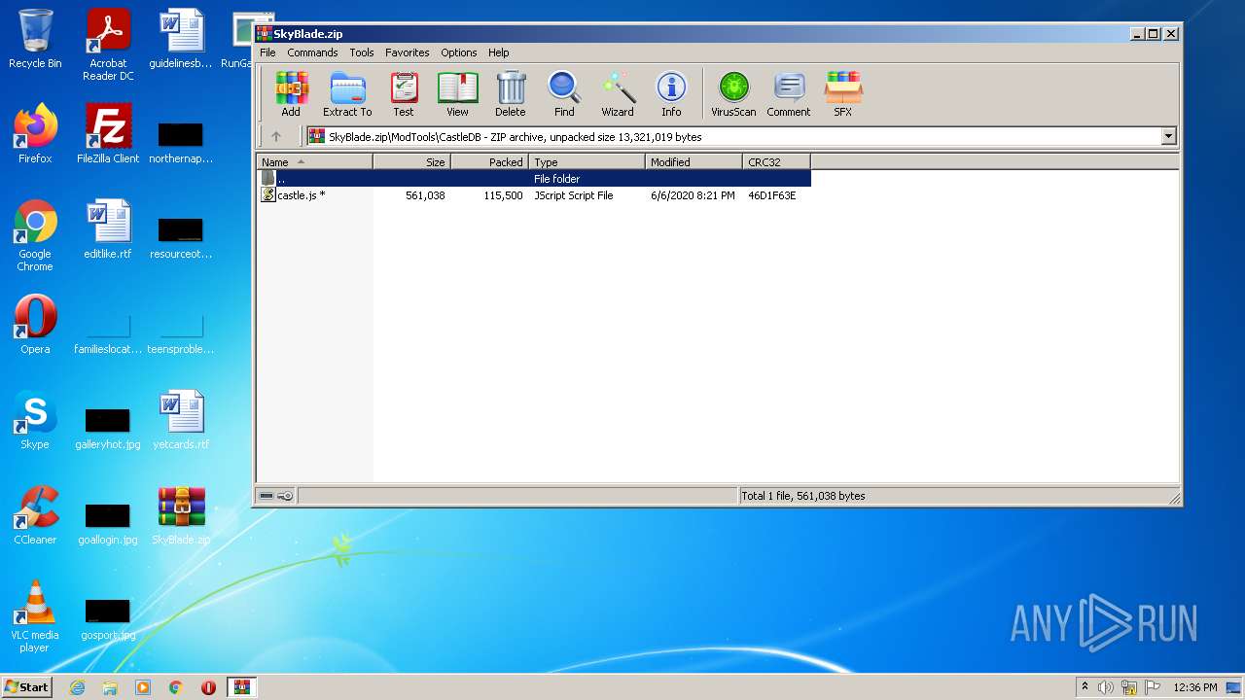Click Internet Explorer taskbar icon
This screenshot has height=700, width=1245.
pyautogui.click(x=77, y=687)
